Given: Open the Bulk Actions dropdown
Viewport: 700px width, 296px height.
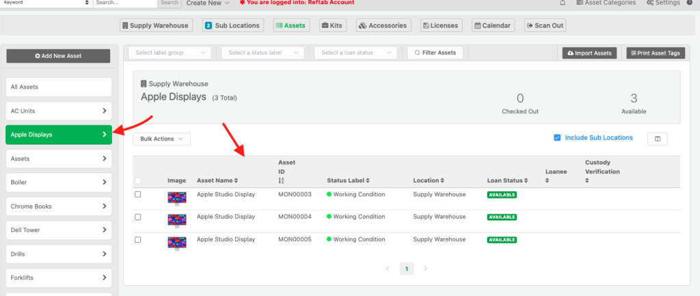Looking at the screenshot, I should click(161, 139).
